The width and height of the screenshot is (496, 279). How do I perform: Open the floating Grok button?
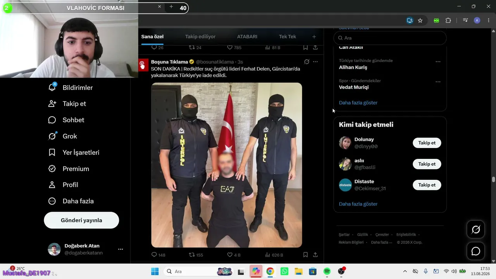(476, 230)
